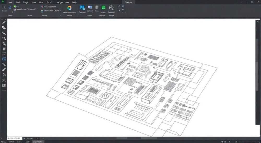Click the highlighted status bar mode button
Image resolution: width=261 pixels, height=143 pixels.
tap(37, 142)
